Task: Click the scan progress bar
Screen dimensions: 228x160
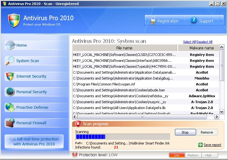Action: pyautogui.click(x=123, y=137)
